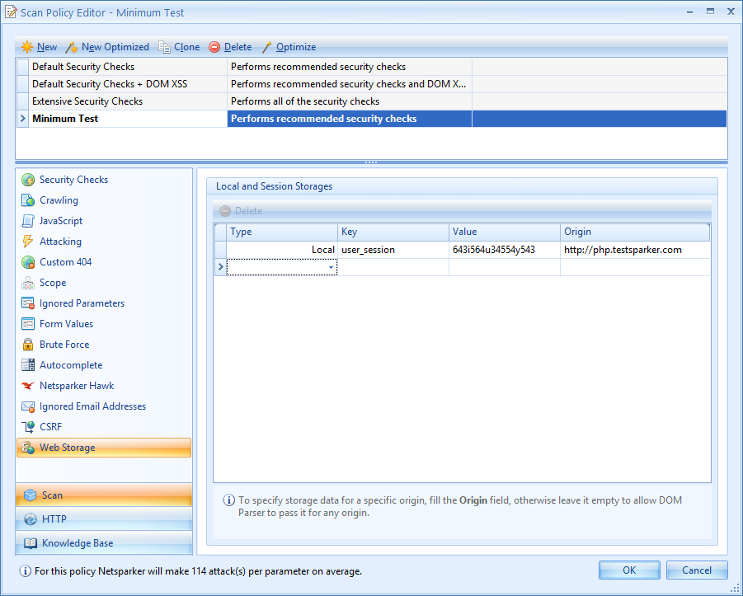Viewport: 743px width, 596px height.
Task: Open the Knowledge Base section
Action: (x=75, y=542)
